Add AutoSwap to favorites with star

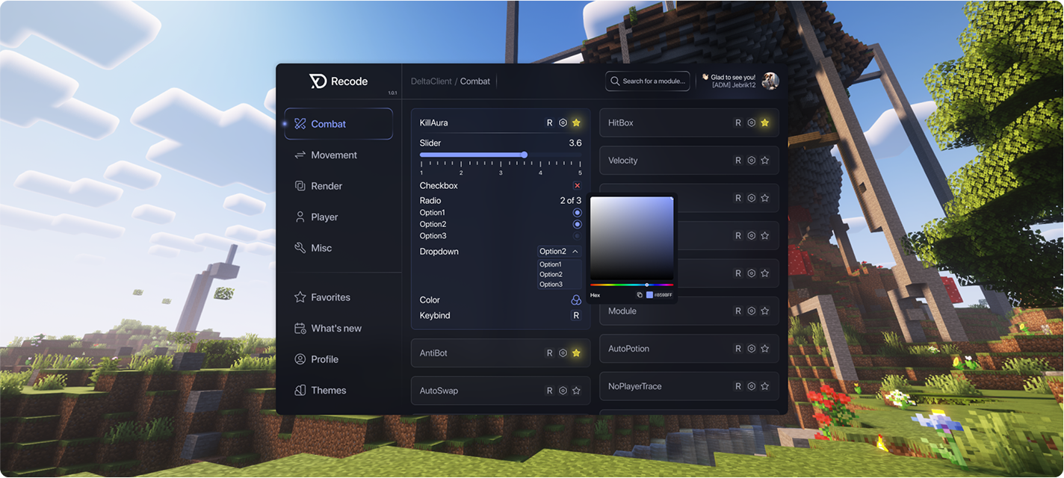point(576,391)
